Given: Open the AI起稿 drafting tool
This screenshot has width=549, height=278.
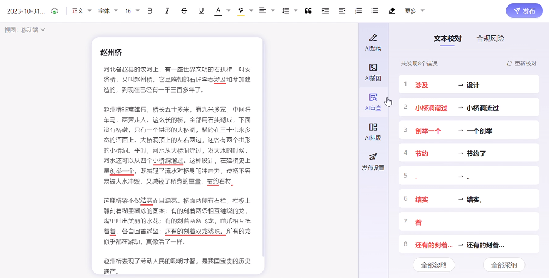Looking at the screenshot, I should pyautogui.click(x=373, y=43).
